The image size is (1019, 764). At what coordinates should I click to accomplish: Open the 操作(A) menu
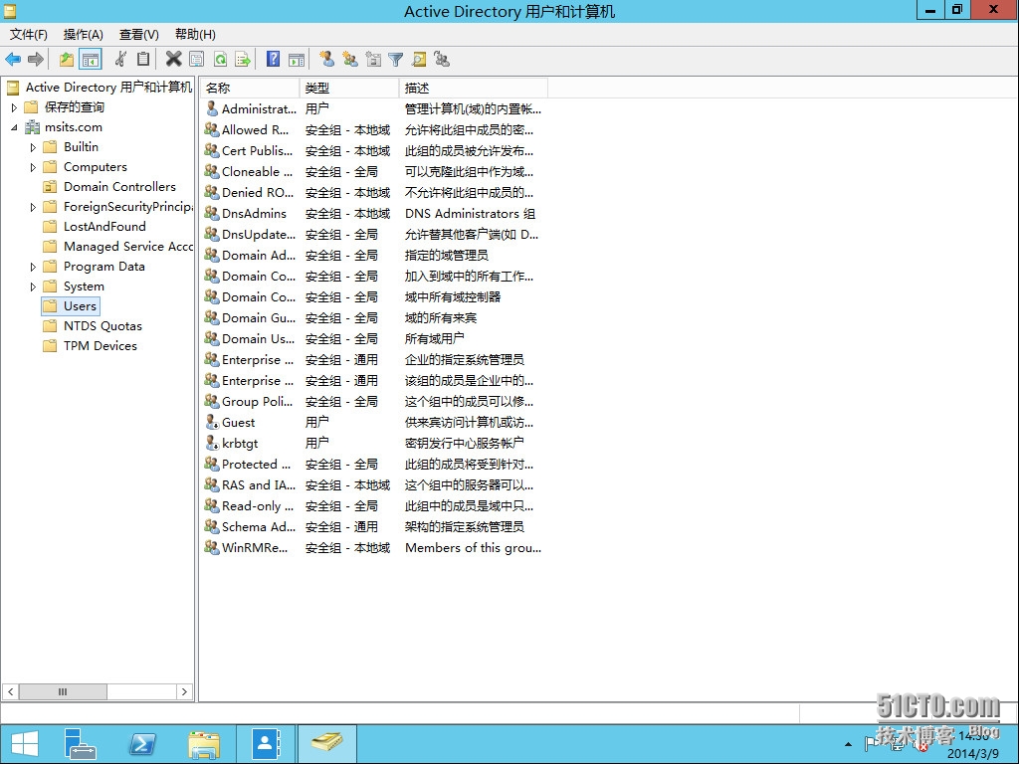[x=84, y=35]
